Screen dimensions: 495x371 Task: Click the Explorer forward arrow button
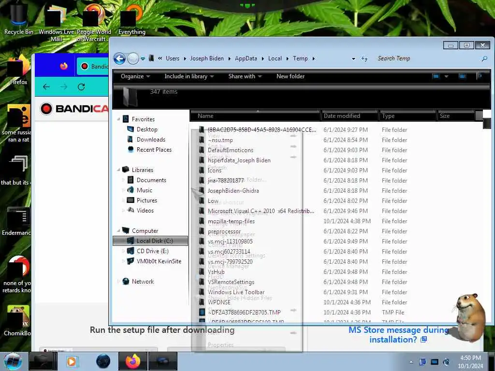pos(133,58)
